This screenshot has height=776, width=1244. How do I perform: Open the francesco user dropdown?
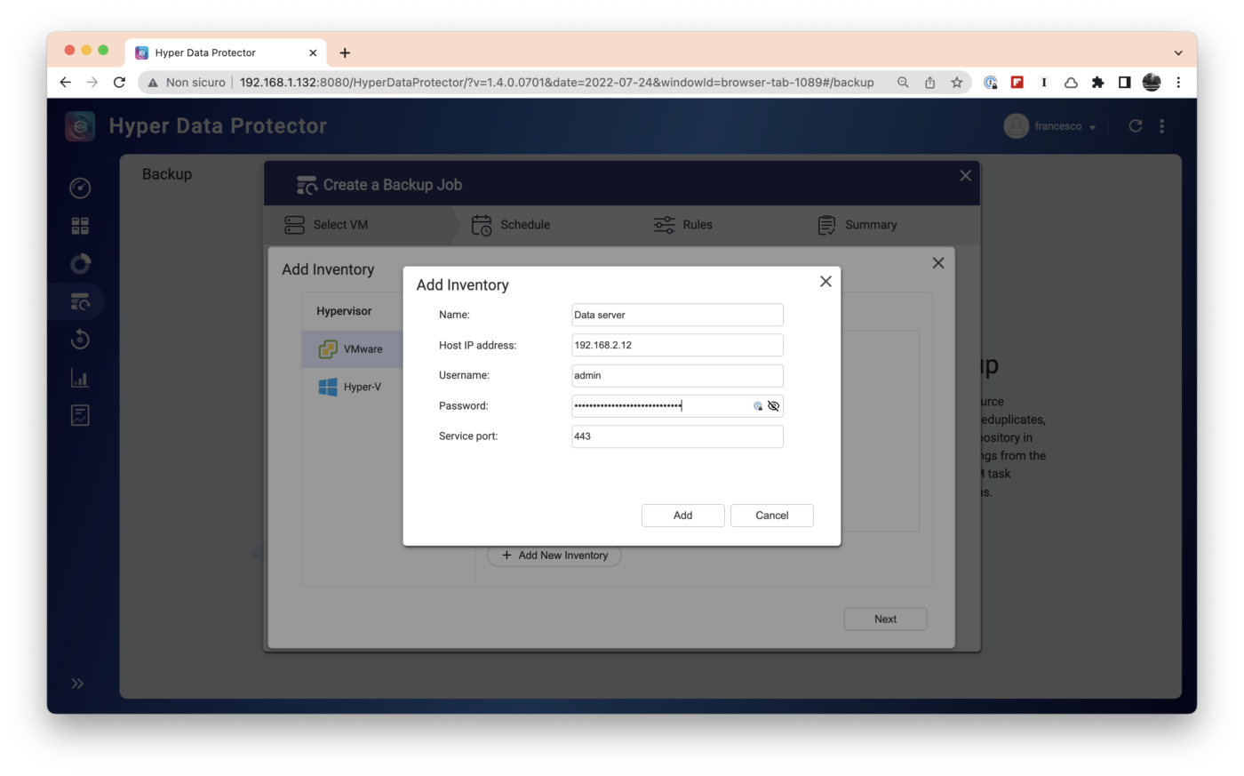1050,126
